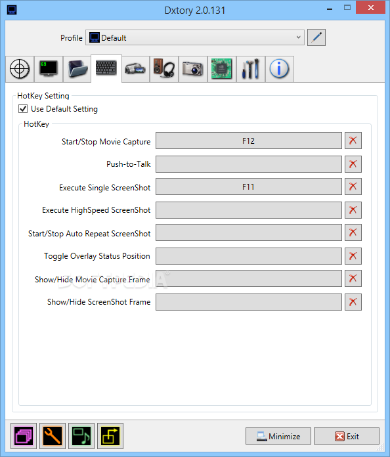Image resolution: width=390 pixels, height=457 pixels.
Task: Switch to the Overlay monitor tab
Action: [49, 69]
